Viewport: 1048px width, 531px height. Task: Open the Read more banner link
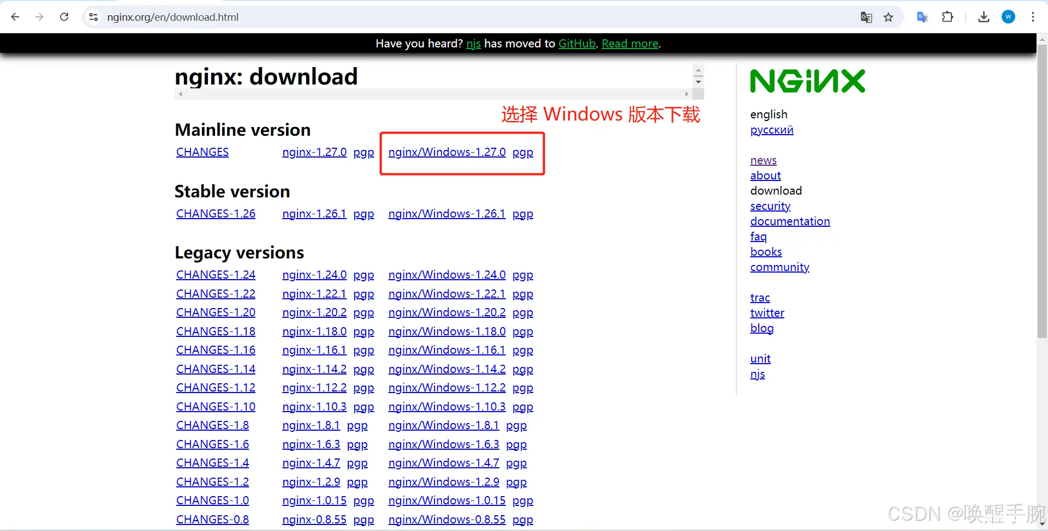630,44
